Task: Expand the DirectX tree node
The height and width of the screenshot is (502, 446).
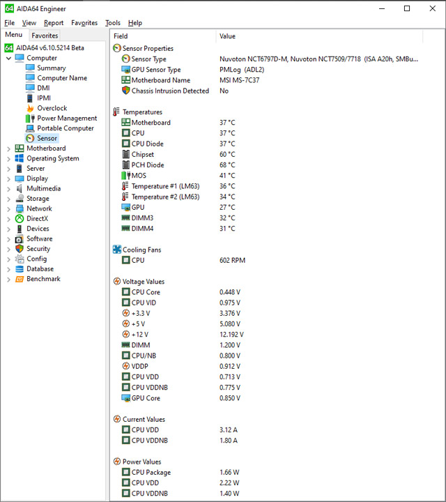Action: point(8,219)
